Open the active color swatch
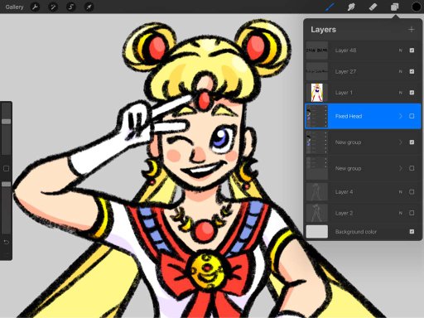This screenshot has width=424, height=318. 416,7
